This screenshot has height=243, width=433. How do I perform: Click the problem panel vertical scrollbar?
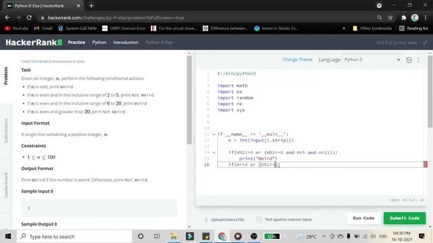(189, 100)
